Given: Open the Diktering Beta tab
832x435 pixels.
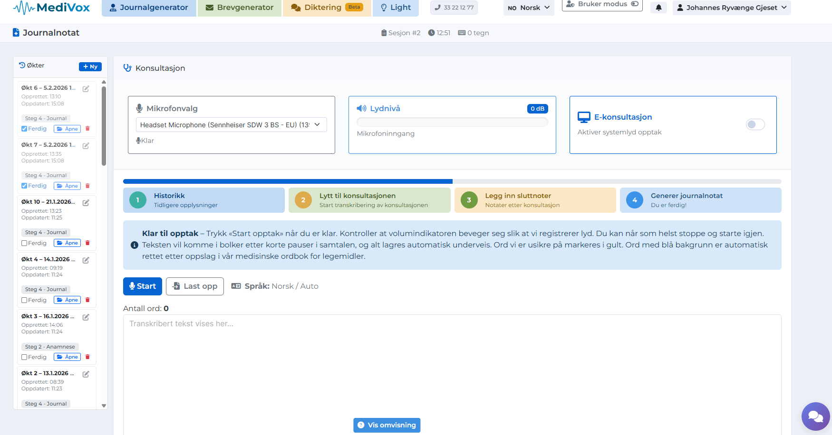Looking at the screenshot, I should pyautogui.click(x=327, y=8).
